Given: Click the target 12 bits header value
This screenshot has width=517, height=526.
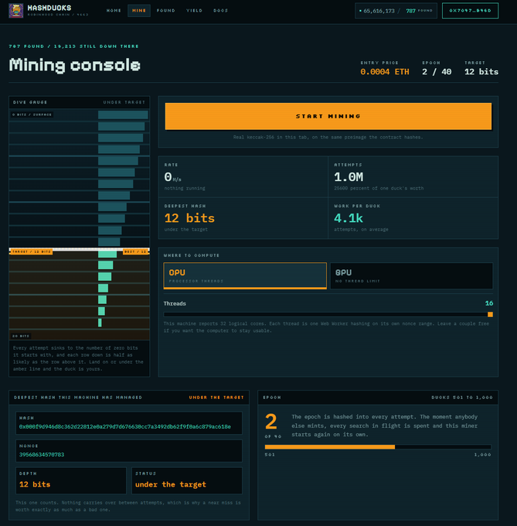Looking at the screenshot, I should point(481,72).
